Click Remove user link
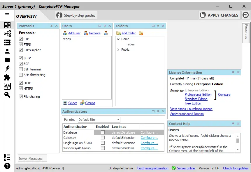Image resolution: width=251 pixels, height=172 pixels. point(95,33)
